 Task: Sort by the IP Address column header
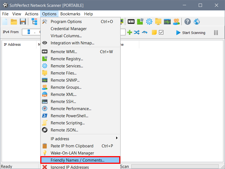click(19, 45)
